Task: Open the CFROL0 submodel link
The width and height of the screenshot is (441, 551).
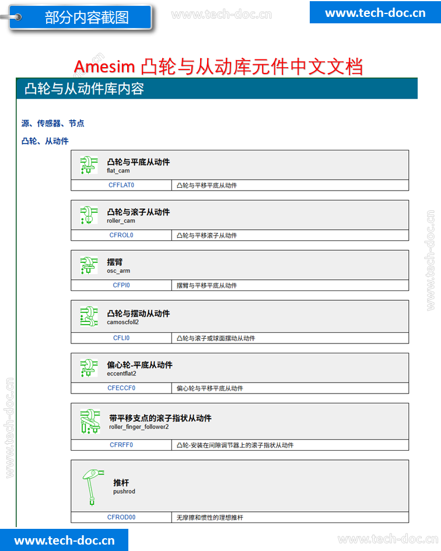Action: (121, 235)
